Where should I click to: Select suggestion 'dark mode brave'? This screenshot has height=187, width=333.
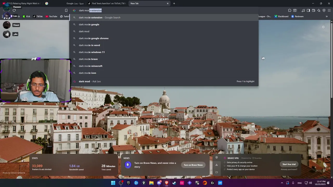(x=164, y=59)
